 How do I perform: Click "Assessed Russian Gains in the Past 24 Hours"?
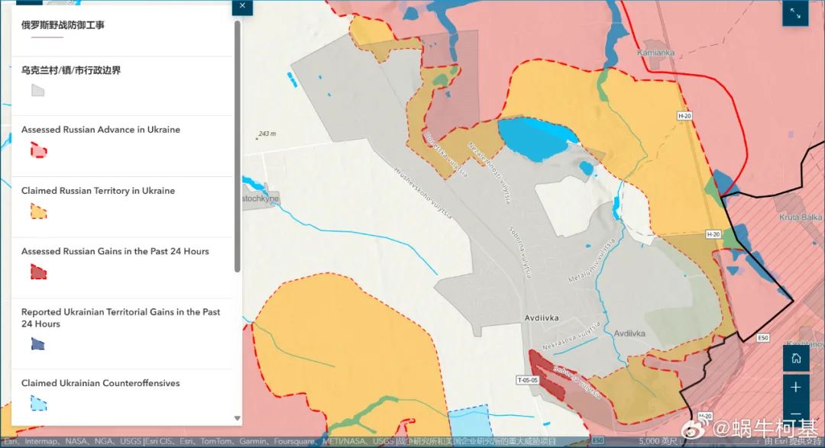point(115,251)
